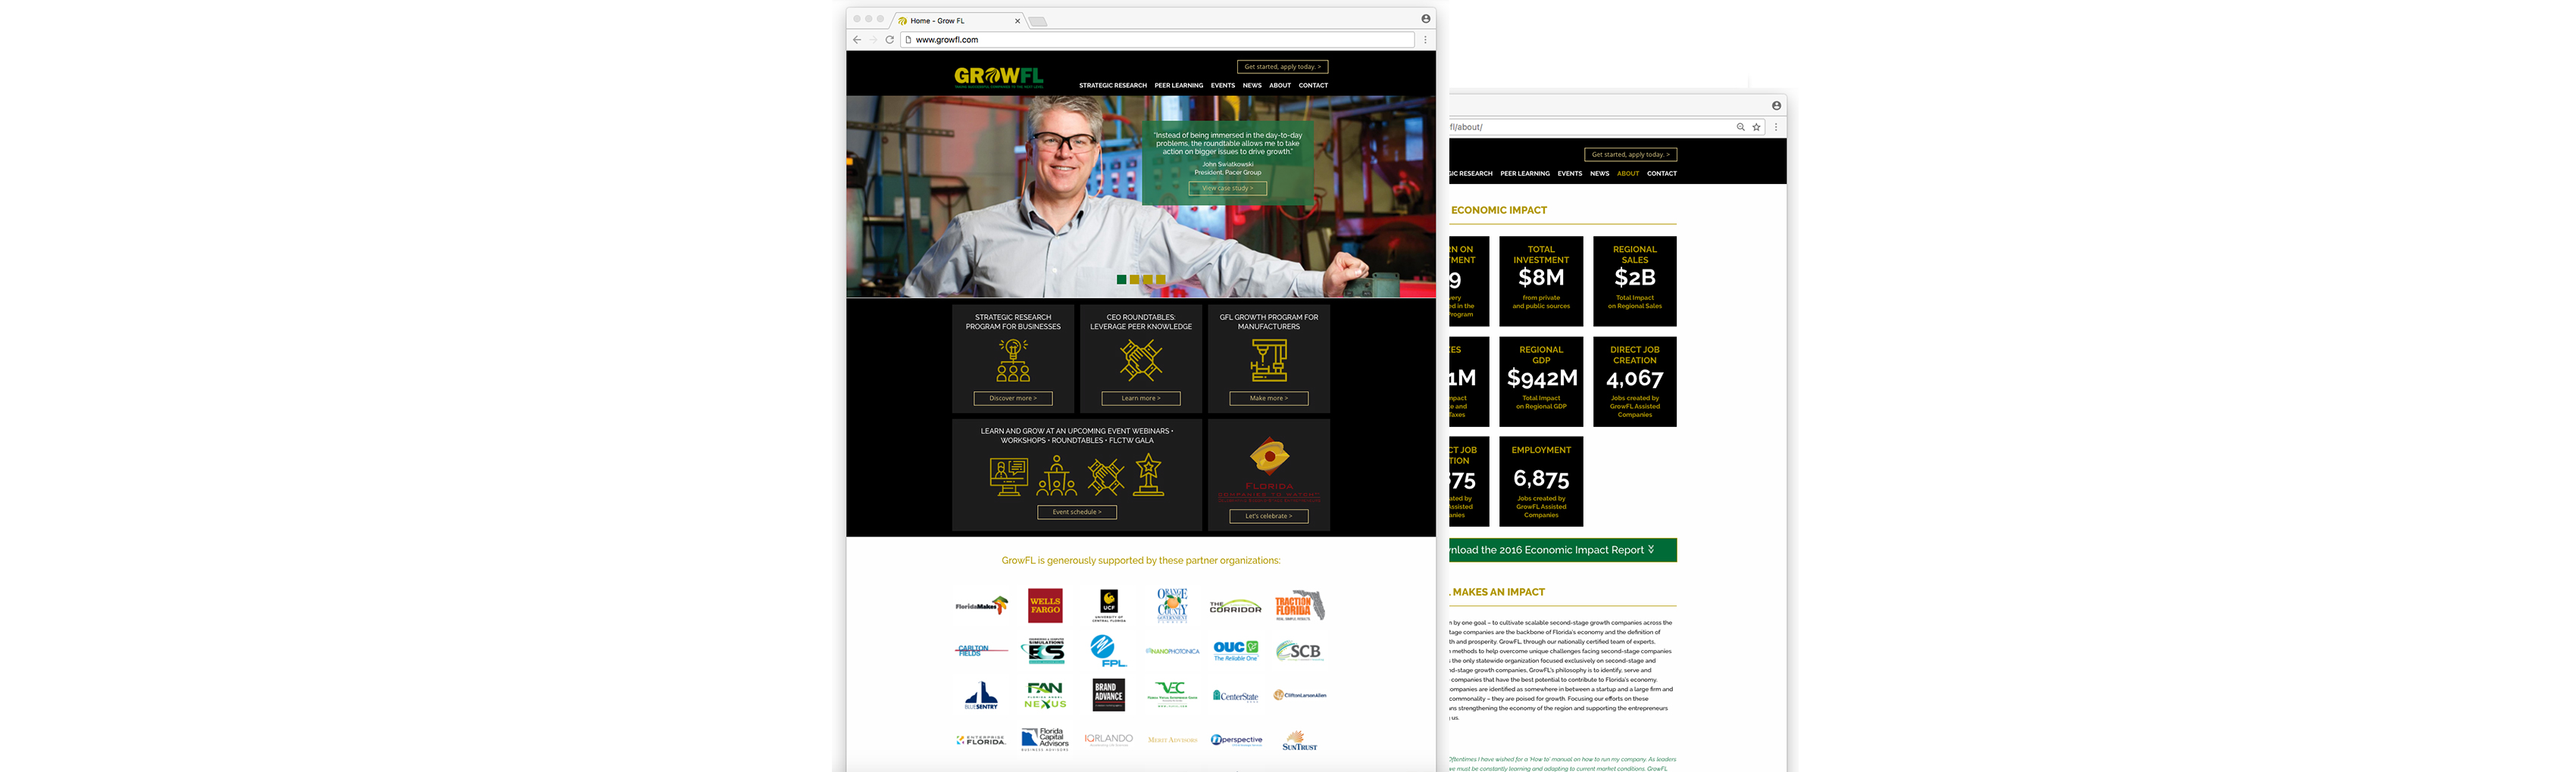Click the OUC The Reliable One logo
The image size is (2576, 772).
(x=1236, y=651)
